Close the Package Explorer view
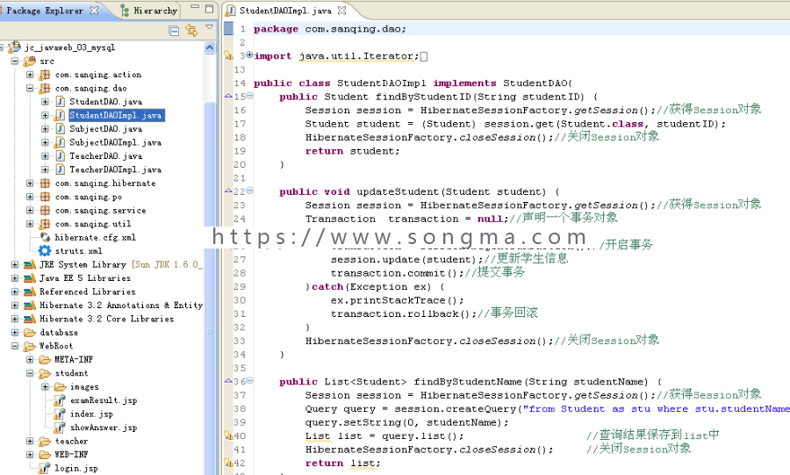790x475 pixels. 94,10
